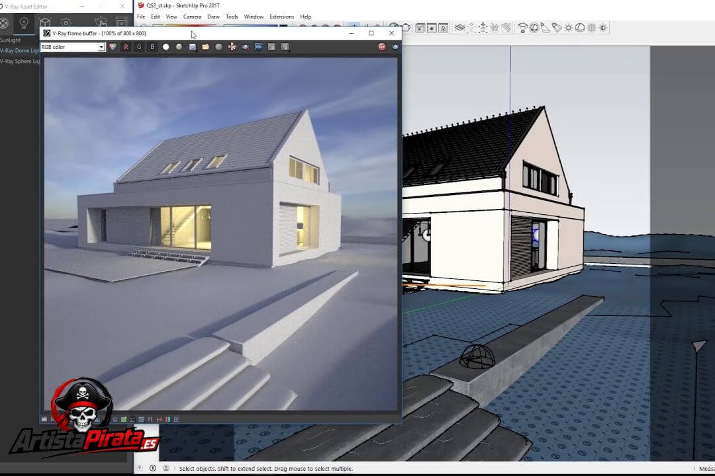Viewport: 715px width, 476px height.
Task: Click the V-Ray IES Light icon
Action: (557, 28)
